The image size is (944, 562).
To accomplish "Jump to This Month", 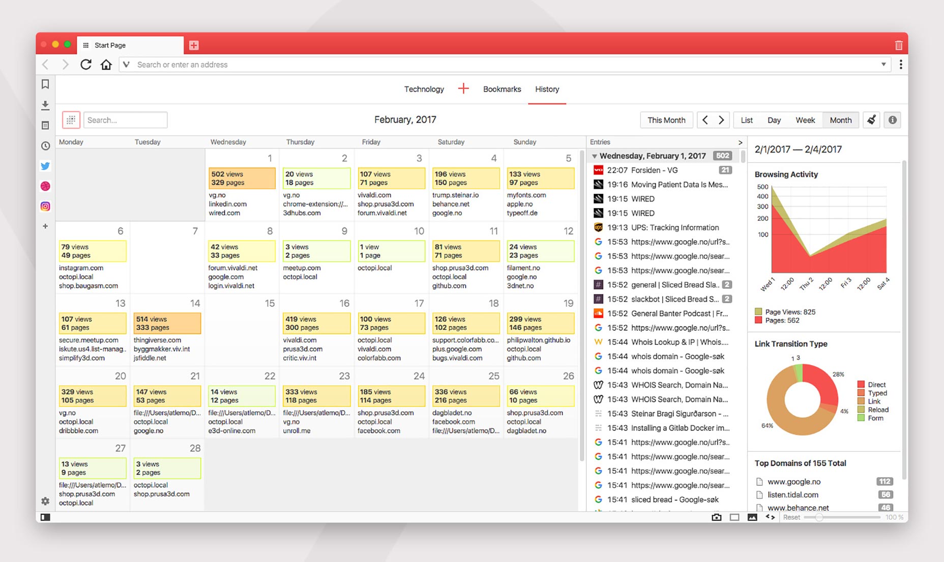I will 666,120.
